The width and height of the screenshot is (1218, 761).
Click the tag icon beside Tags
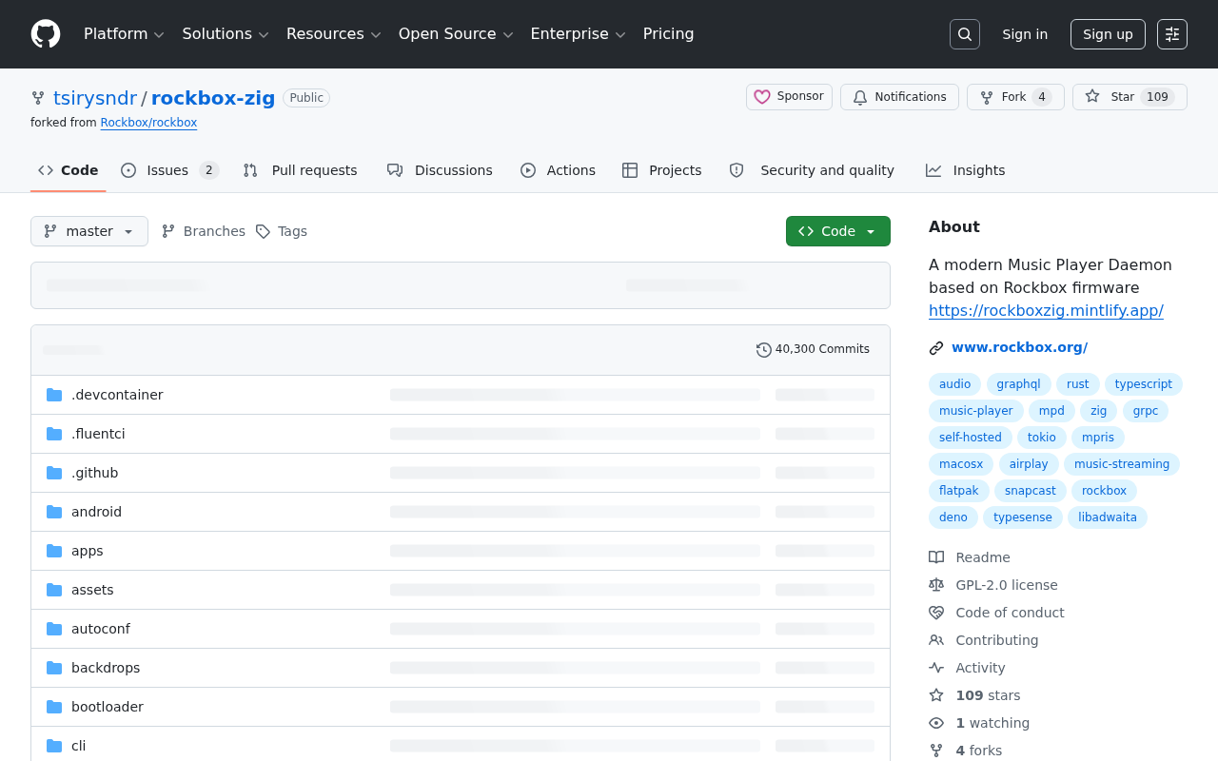(263, 231)
